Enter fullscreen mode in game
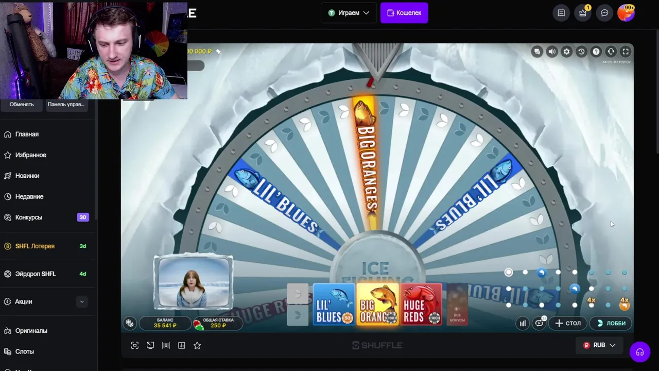Viewport: 659px width, 371px height. click(x=626, y=52)
